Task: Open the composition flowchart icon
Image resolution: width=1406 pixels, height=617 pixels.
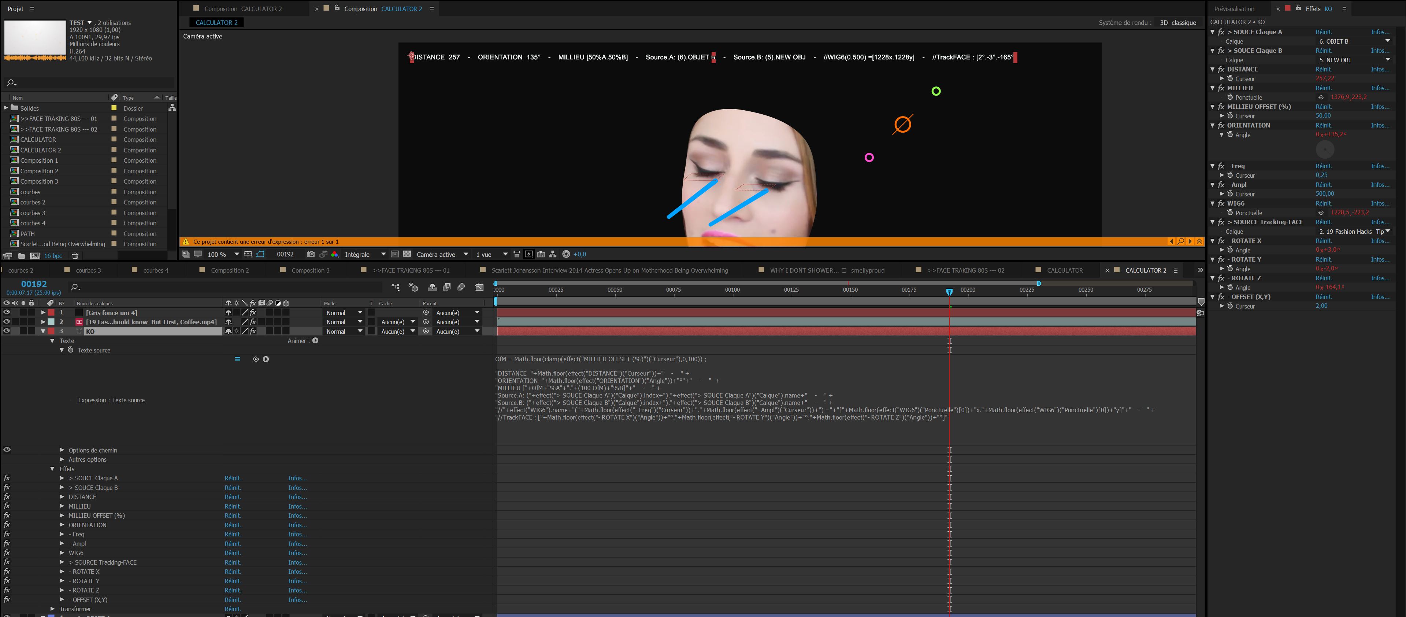Action: tap(553, 254)
